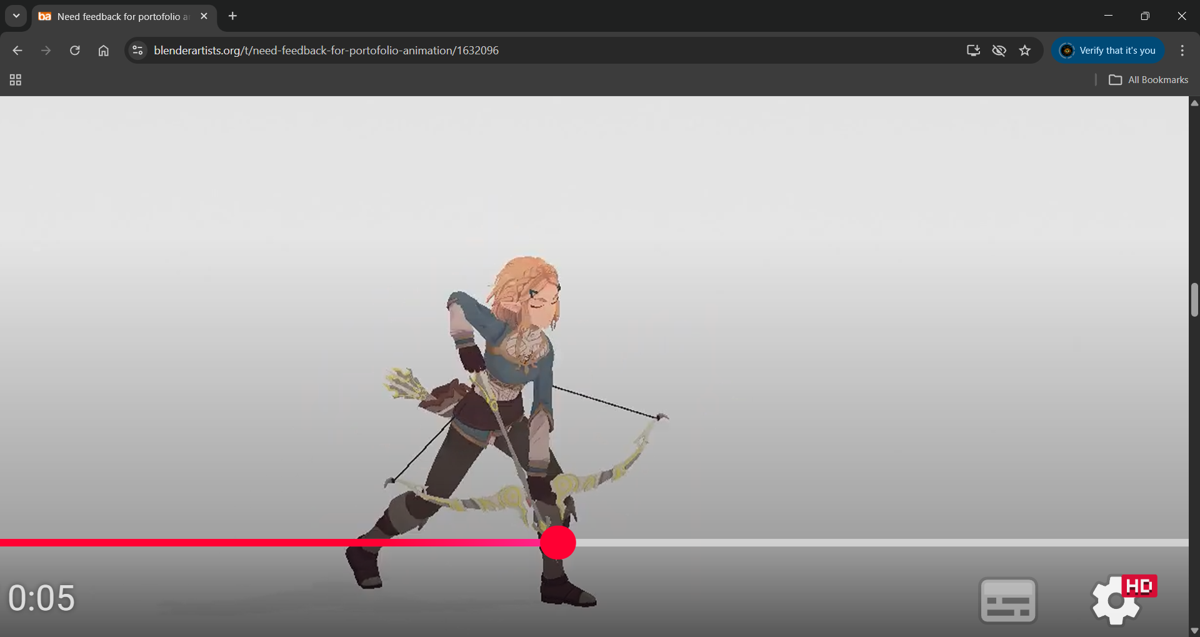Open a new browser tab
This screenshot has height=637, width=1200.
point(232,16)
